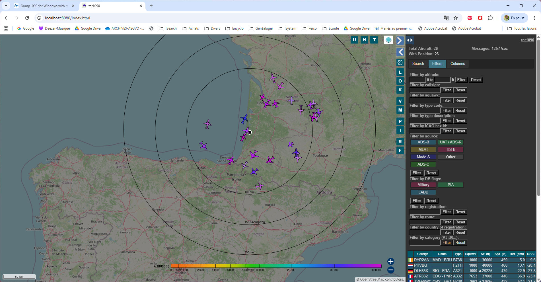Select the DLH85K aircraft row
The height and width of the screenshot is (282, 541).
click(472, 271)
